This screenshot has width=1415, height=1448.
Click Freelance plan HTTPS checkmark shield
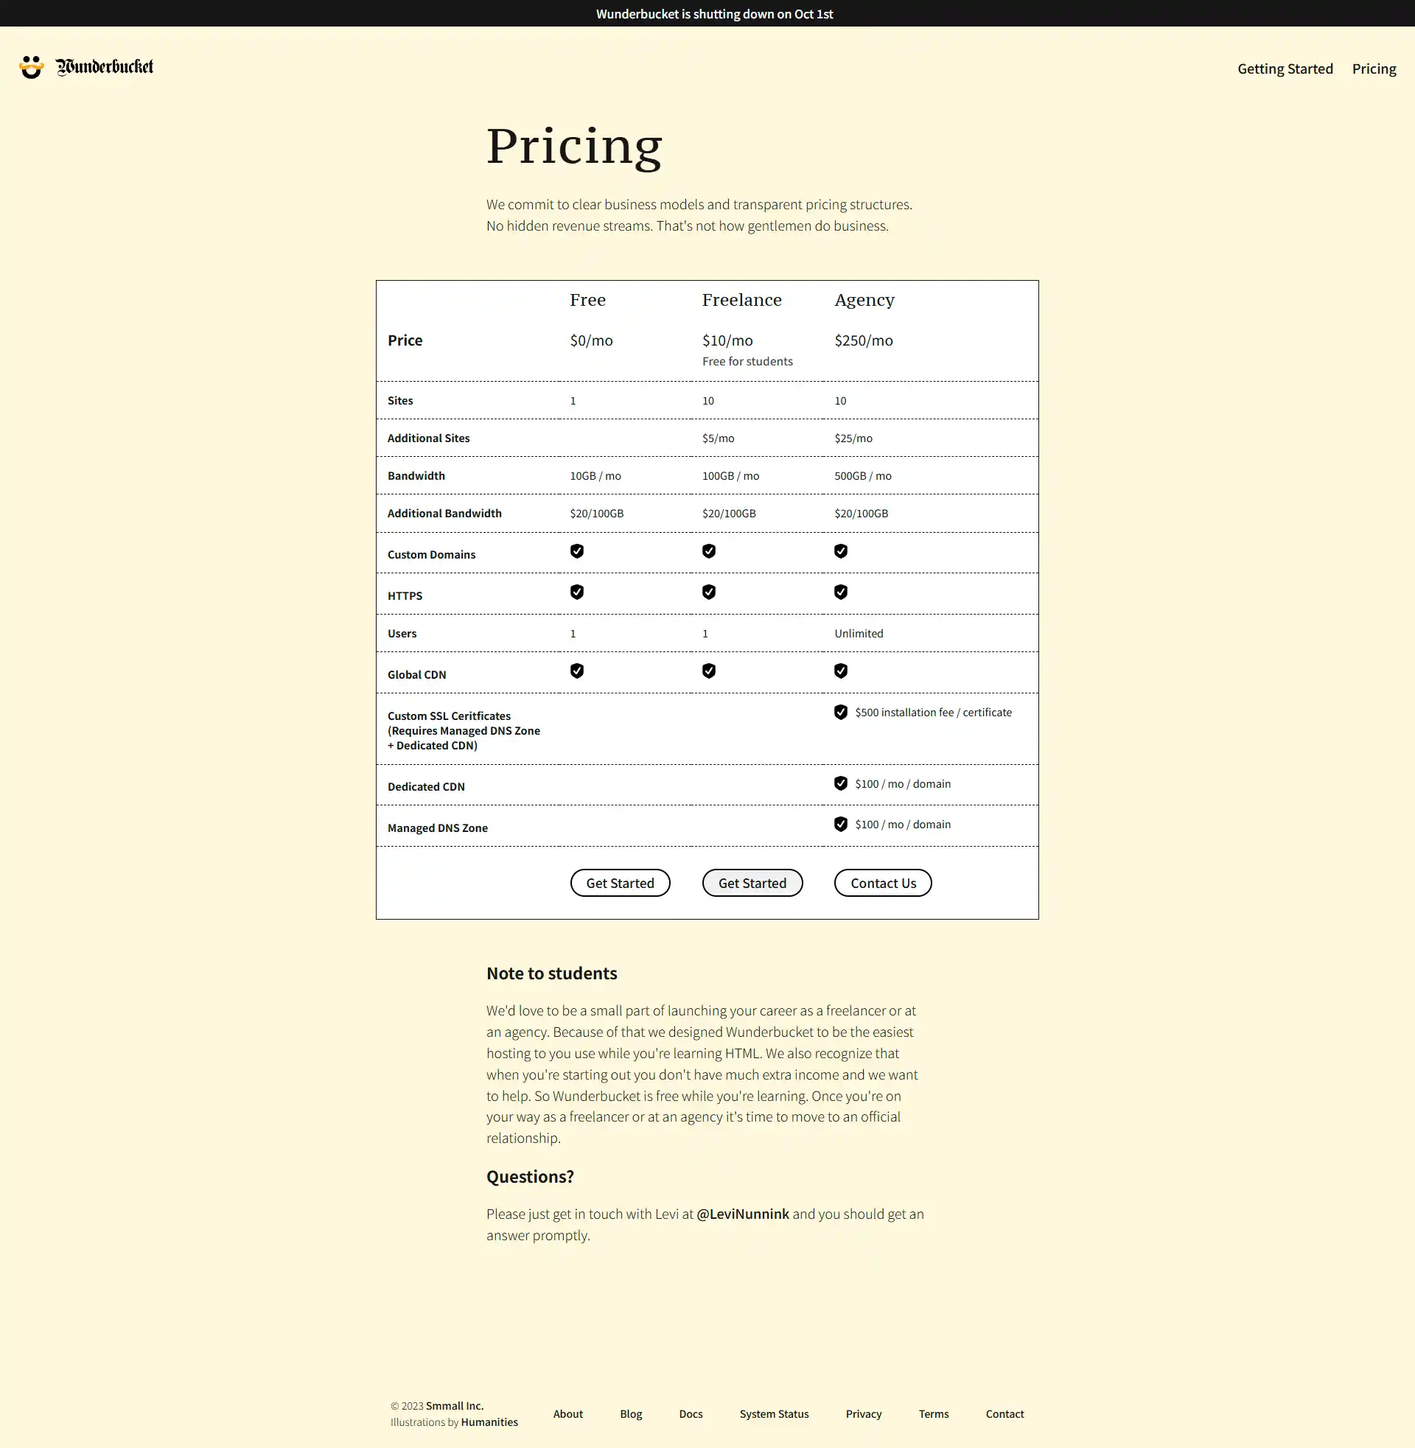click(709, 592)
